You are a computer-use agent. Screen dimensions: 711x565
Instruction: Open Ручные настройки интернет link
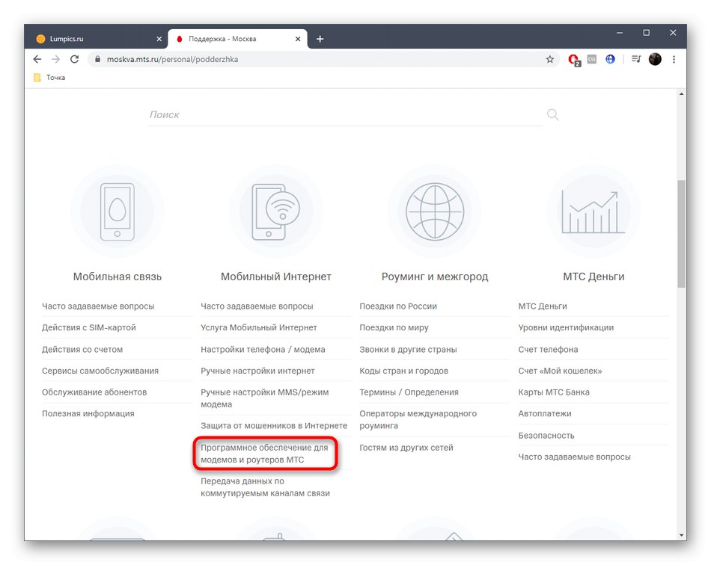coord(257,371)
